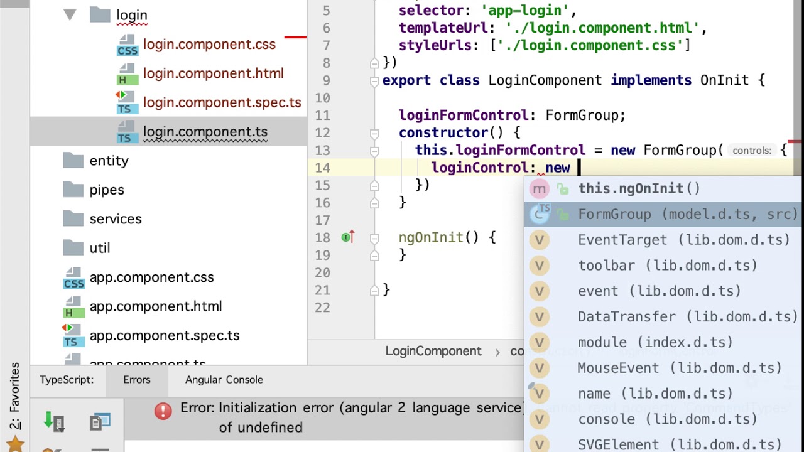This screenshot has width=804, height=452.
Task: Open app.component.spec.ts file
Action: (x=165, y=335)
